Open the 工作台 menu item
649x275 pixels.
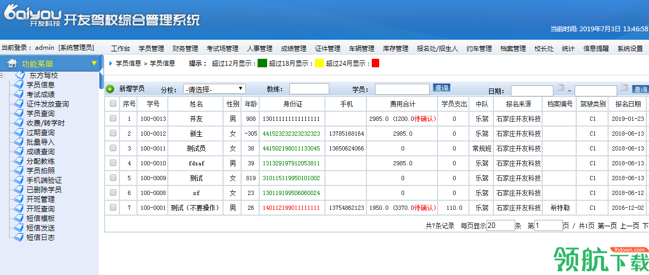(121, 49)
